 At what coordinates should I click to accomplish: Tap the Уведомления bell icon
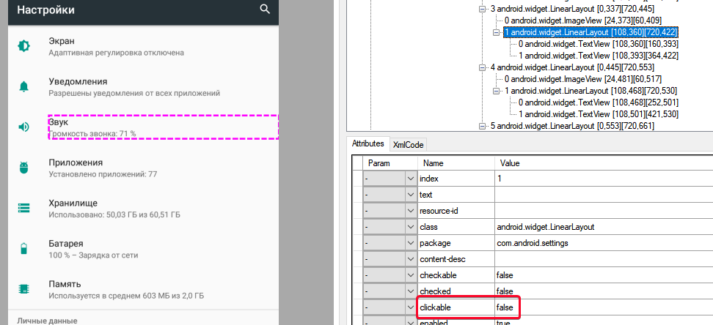coord(23,86)
